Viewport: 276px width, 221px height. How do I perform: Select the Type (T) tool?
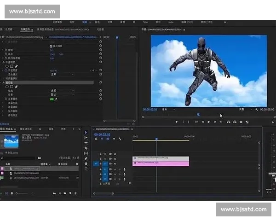pos(86,169)
